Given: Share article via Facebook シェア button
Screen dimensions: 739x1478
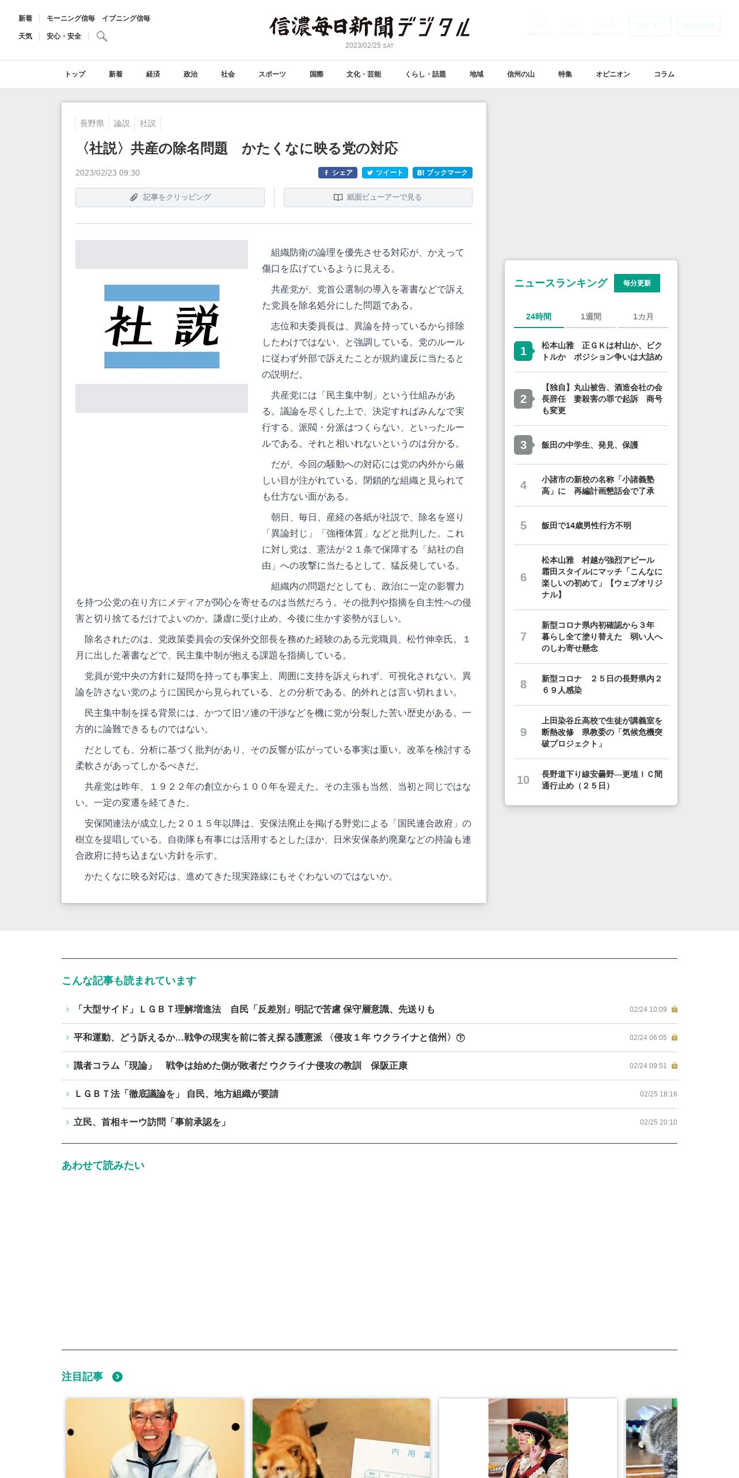Looking at the screenshot, I should (338, 173).
